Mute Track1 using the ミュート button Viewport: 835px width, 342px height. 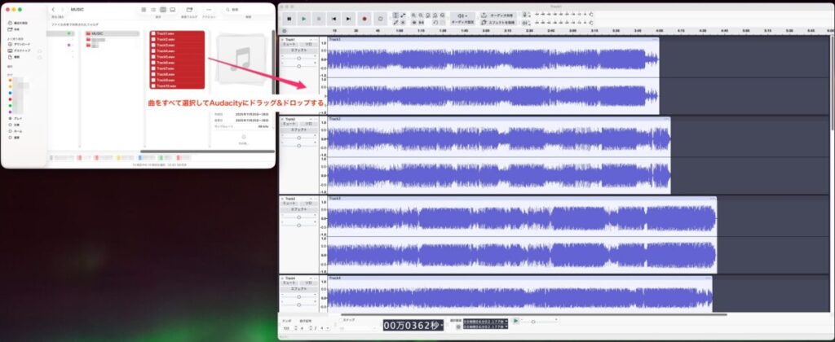coord(289,44)
